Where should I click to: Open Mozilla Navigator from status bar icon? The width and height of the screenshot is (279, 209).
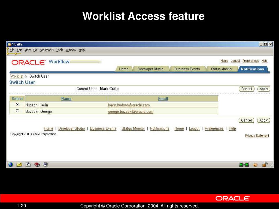coord(11,165)
